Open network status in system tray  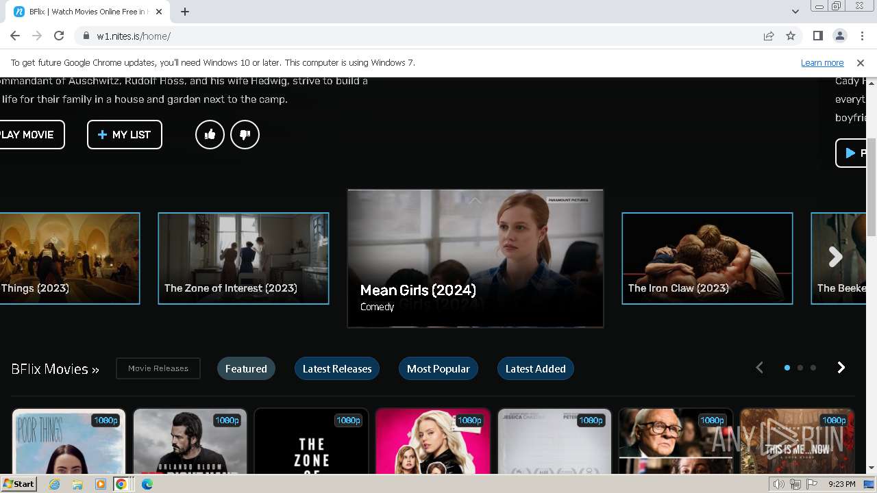(795, 484)
